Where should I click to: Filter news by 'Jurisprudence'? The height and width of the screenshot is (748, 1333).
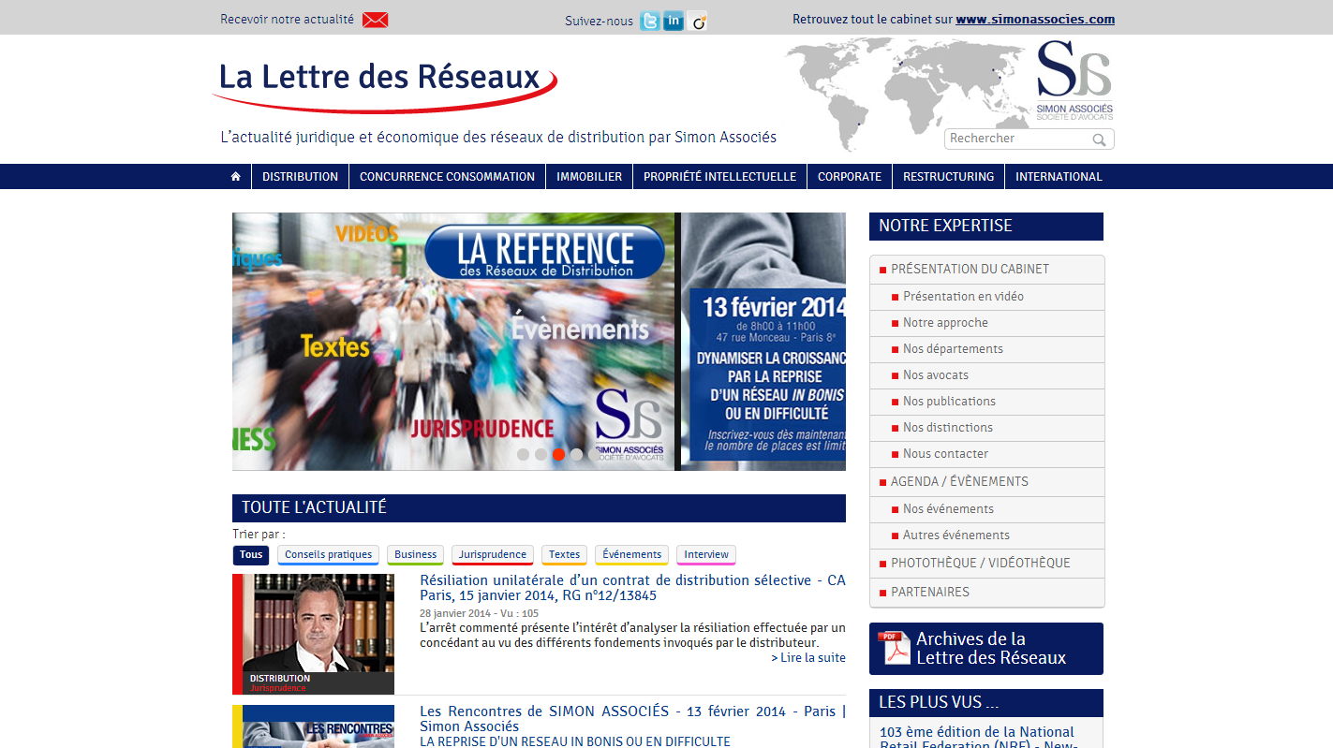pos(492,554)
